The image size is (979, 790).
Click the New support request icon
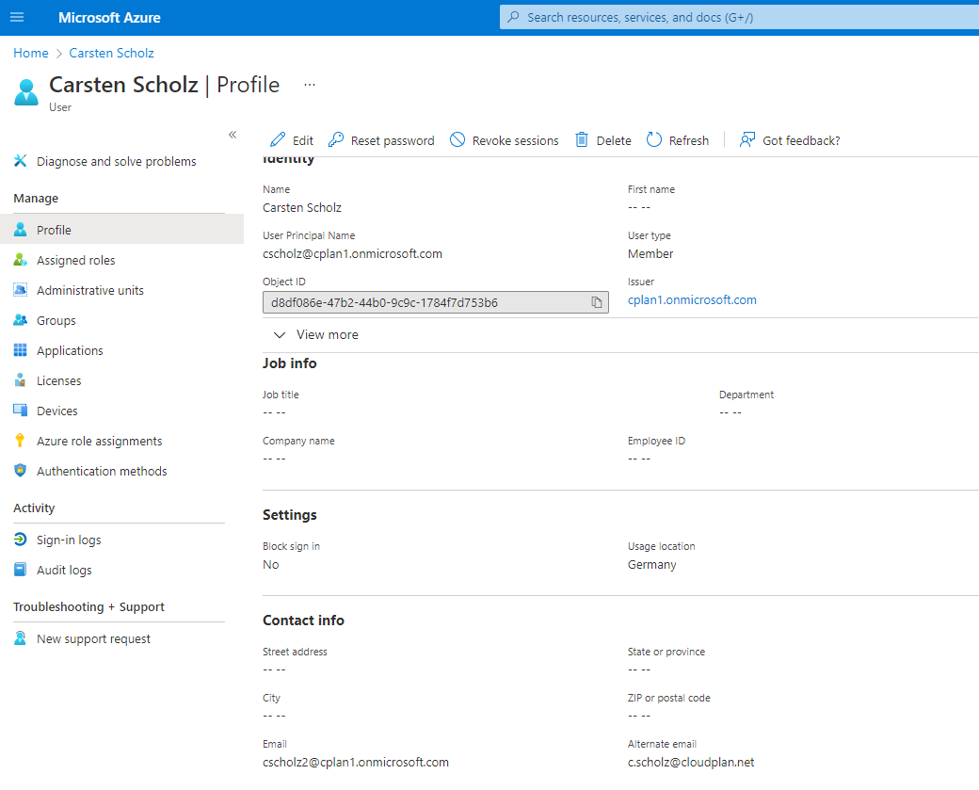pyautogui.click(x=20, y=638)
